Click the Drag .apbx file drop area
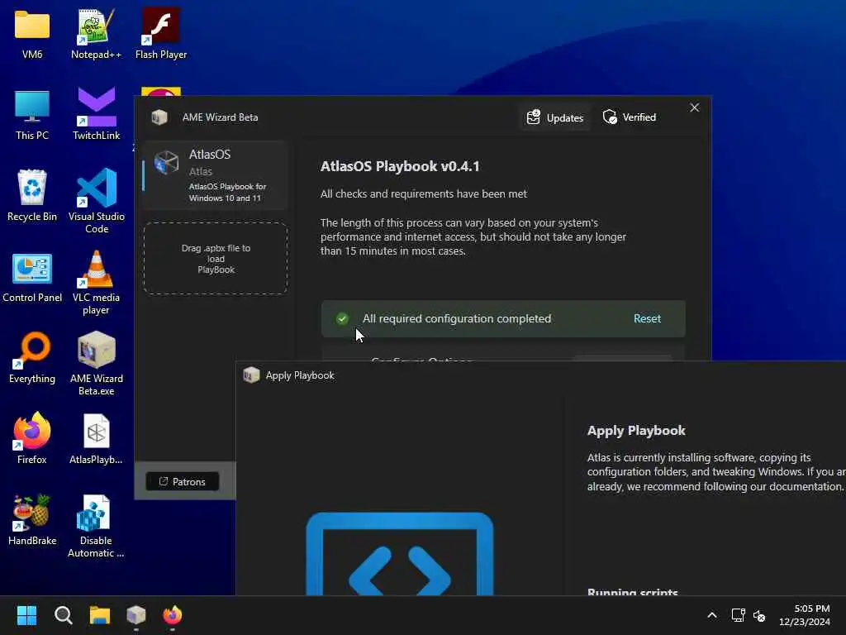 [216, 259]
